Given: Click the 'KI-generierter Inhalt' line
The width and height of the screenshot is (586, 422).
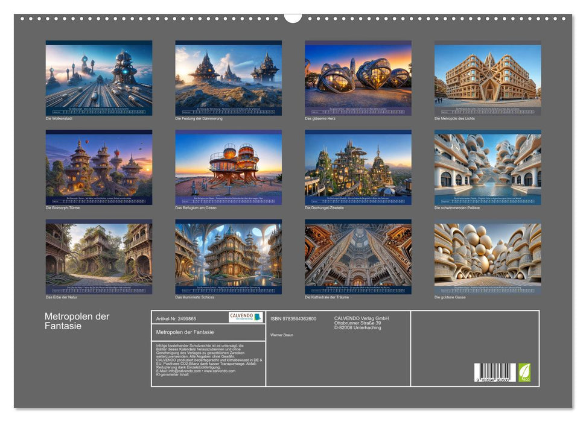Looking at the screenshot, I should [172, 374].
